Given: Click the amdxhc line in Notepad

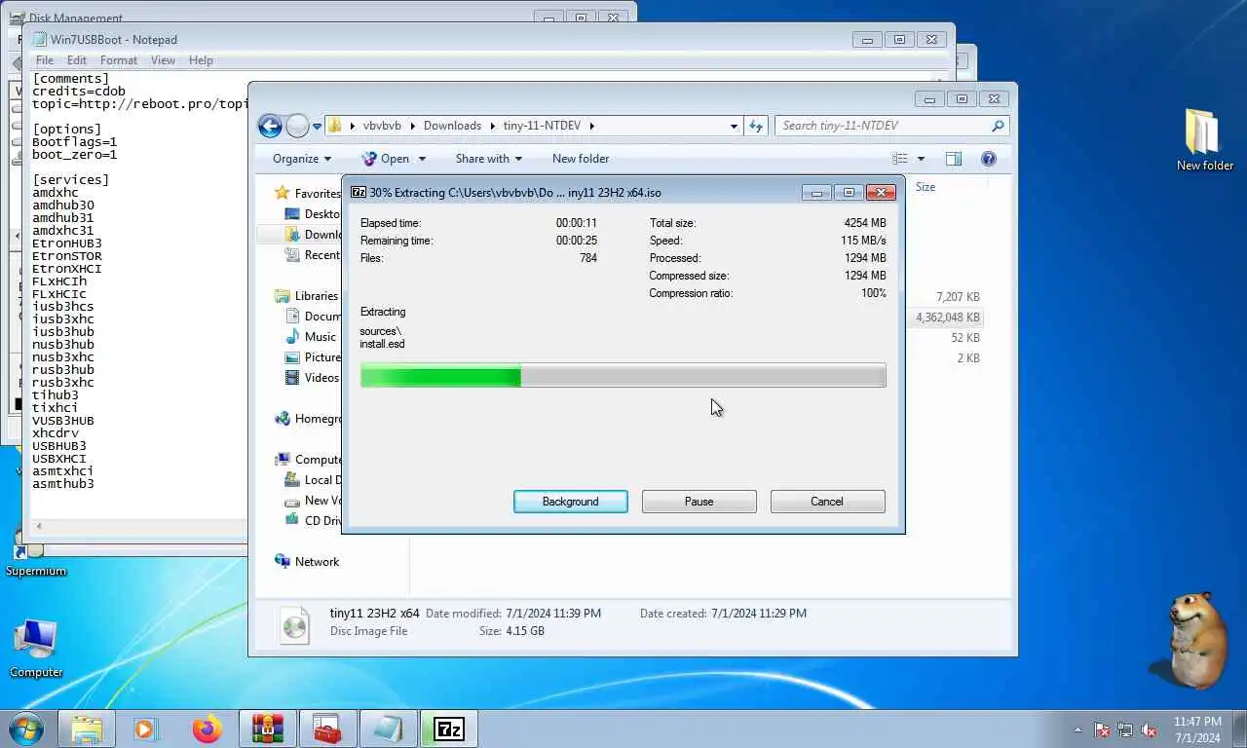Looking at the screenshot, I should pos(56,193).
